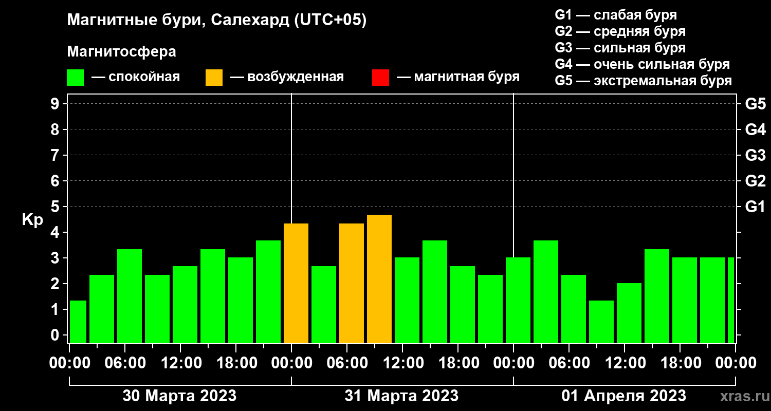The width and height of the screenshot is (771, 411).
Task: Click the tallest orange bar at 09:00–12:00, 31 Марта
Action: [379, 279]
